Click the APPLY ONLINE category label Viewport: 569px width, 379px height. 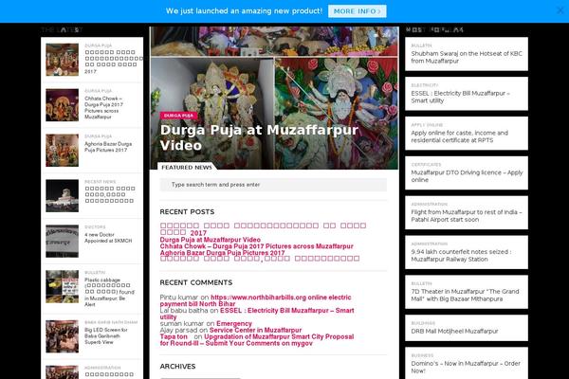coord(427,125)
